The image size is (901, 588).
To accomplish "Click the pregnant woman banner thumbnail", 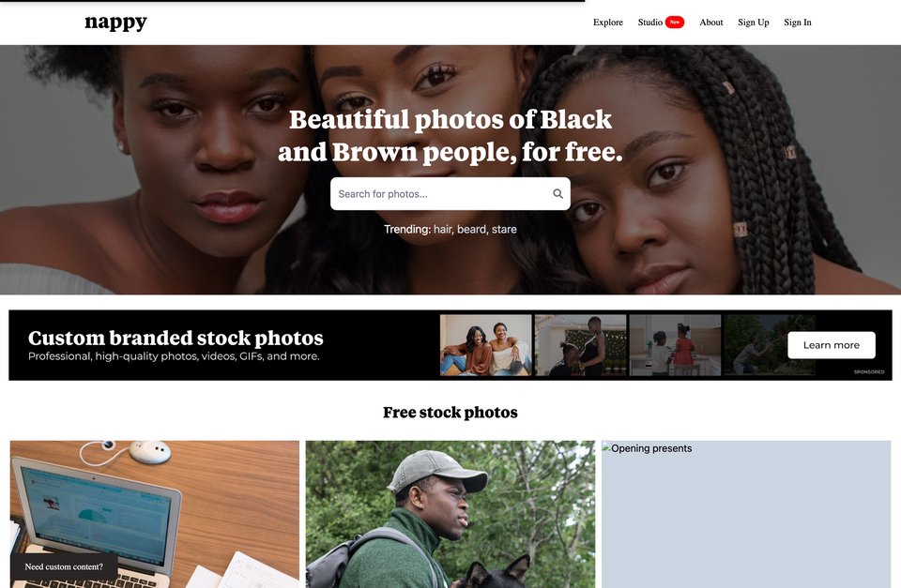I will [x=580, y=345].
